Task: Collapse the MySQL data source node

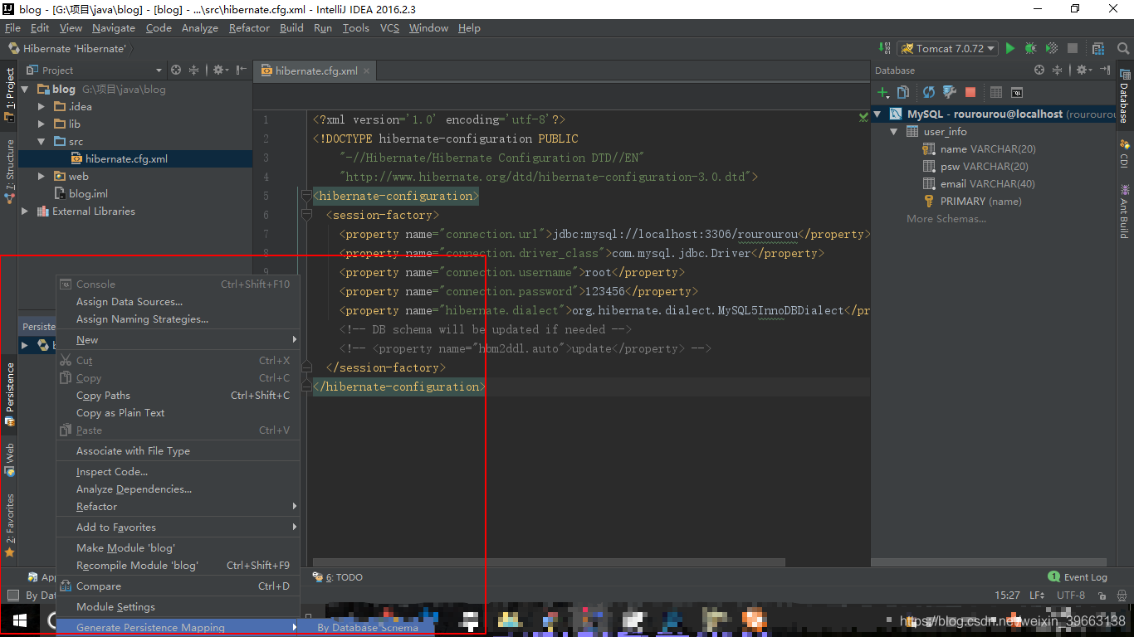Action: (878, 114)
